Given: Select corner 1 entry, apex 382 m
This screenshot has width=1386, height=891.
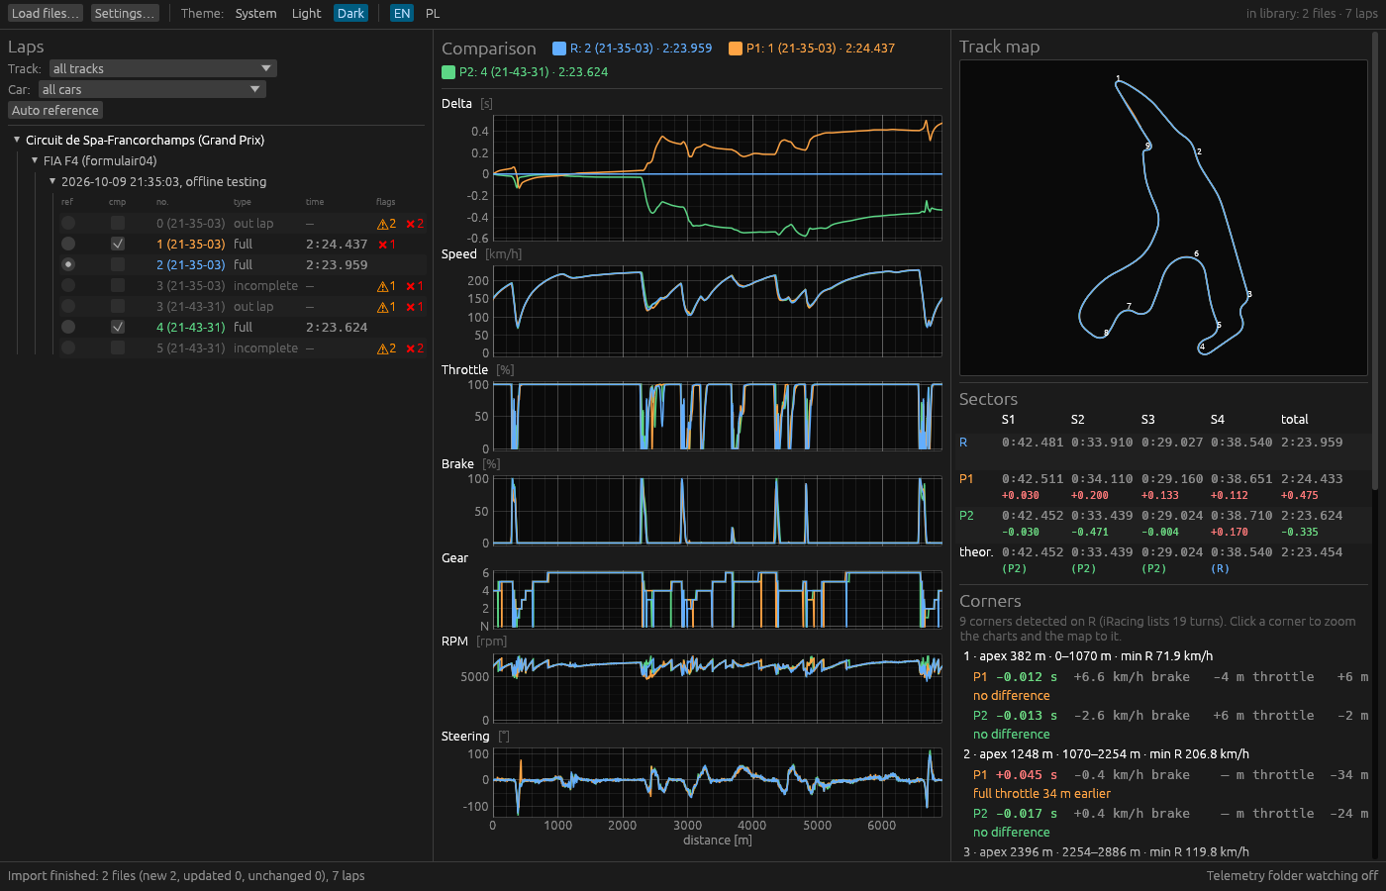Looking at the screenshot, I should pyautogui.click(x=1087, y=655).
